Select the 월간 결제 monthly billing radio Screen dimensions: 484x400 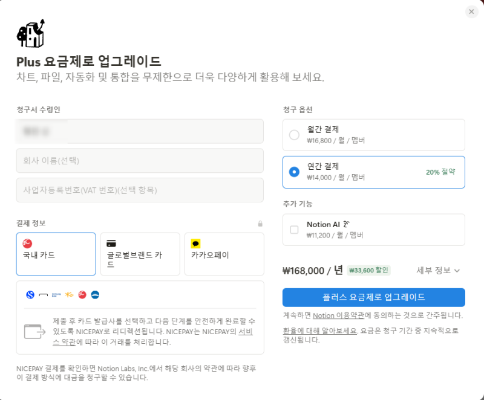(294, 135)
